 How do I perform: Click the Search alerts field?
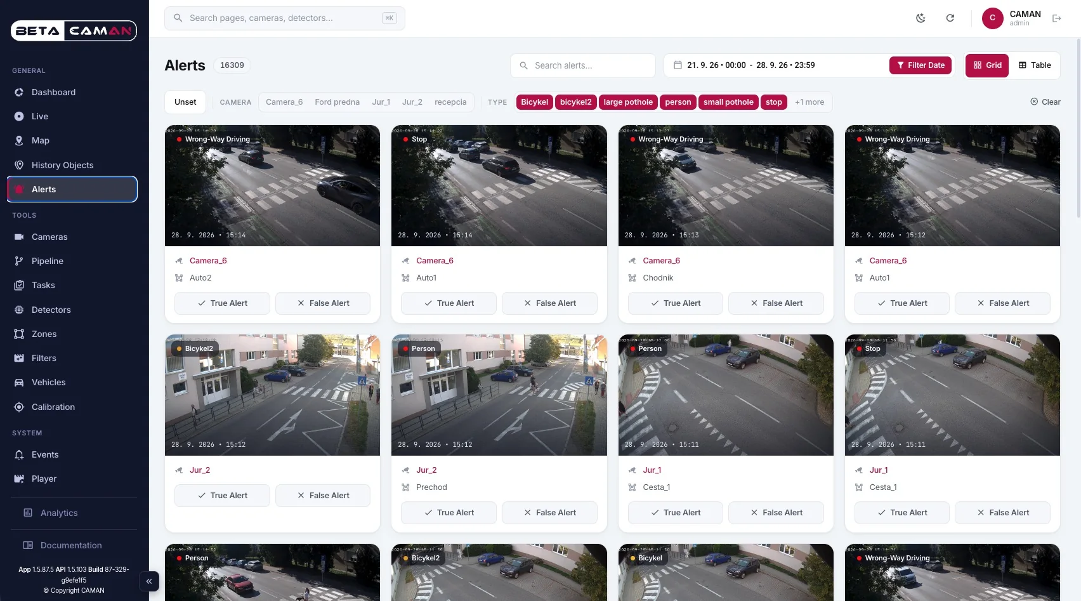582,65
